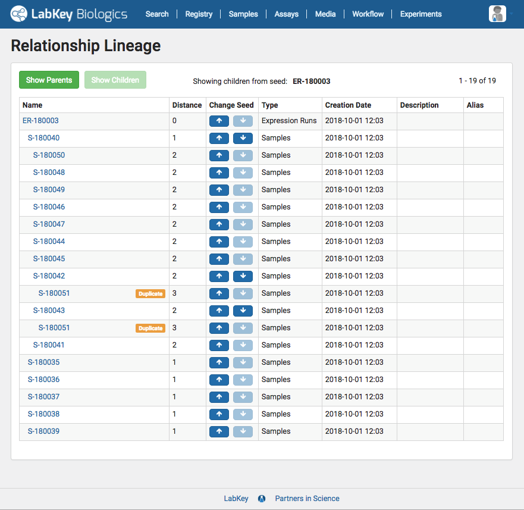
Task: Click the Show Children button
Action: (x=115, y=80)
